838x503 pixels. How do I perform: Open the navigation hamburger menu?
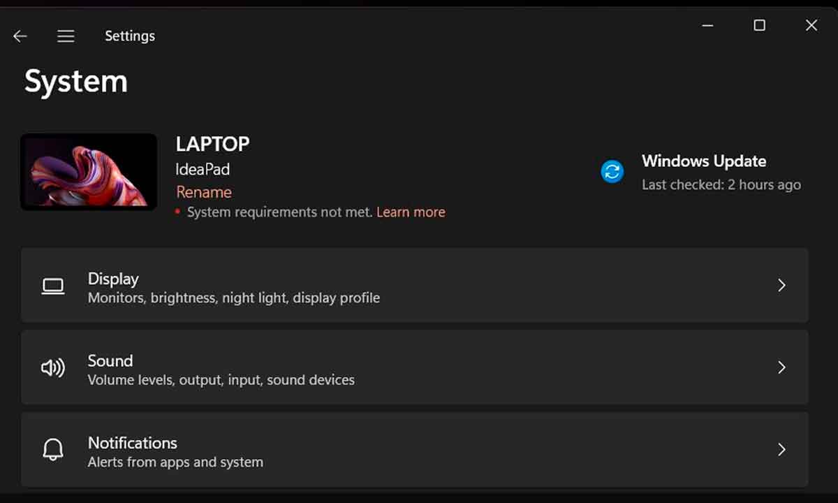click(x=66, y=36)
